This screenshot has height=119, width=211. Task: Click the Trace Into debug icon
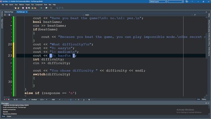tap(57, 8)
